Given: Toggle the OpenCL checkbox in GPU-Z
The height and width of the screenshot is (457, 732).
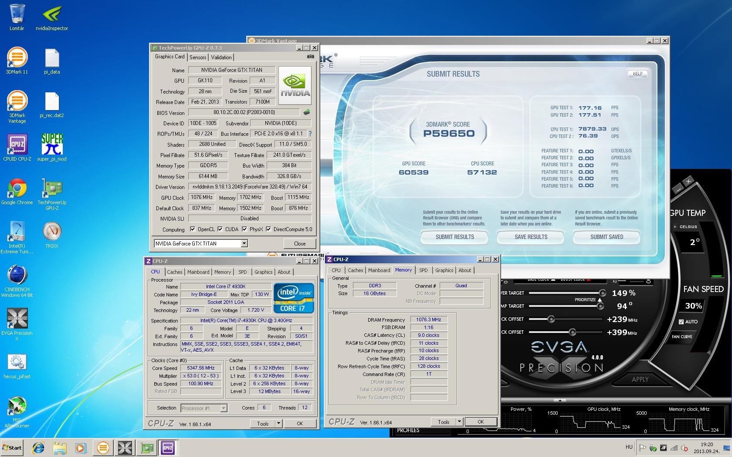Looking at the screenshot, I should [193, 229].
